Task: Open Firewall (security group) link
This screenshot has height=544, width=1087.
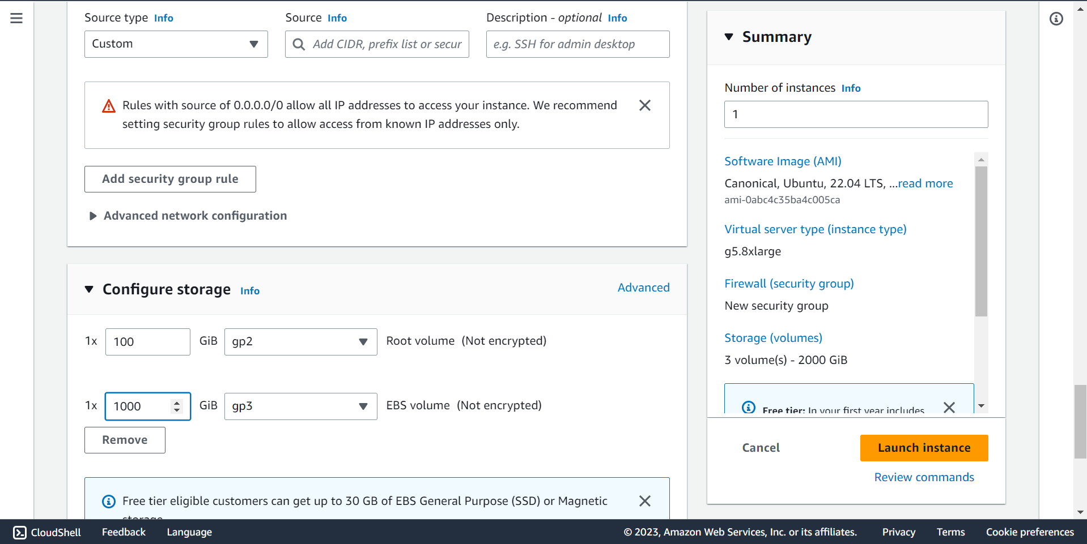Action: (789, 284)
